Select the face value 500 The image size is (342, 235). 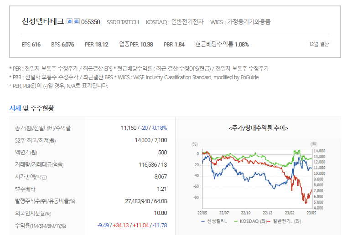coord(162,152)
